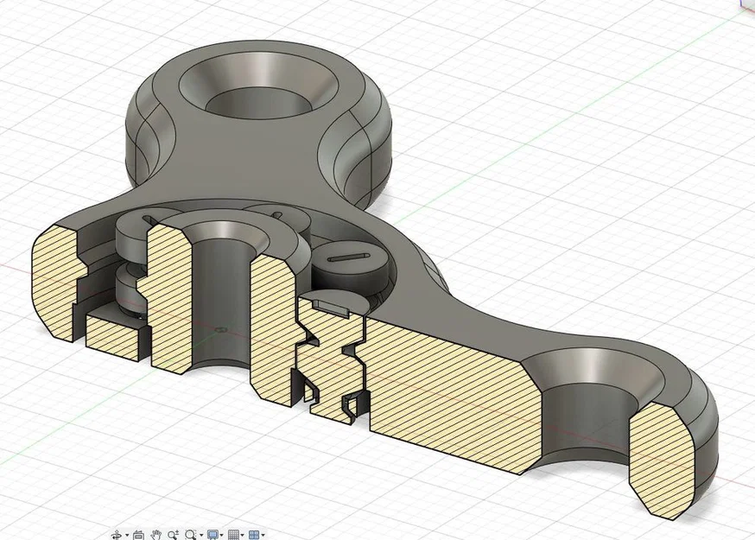Click the Grid and Snaps icon
This screenshot has width=755, height=540.
click(232, 534)
